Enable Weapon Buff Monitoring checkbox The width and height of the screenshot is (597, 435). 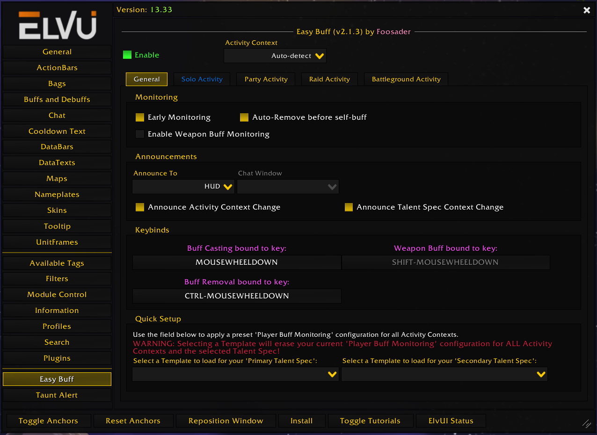[x=140, y=134]
